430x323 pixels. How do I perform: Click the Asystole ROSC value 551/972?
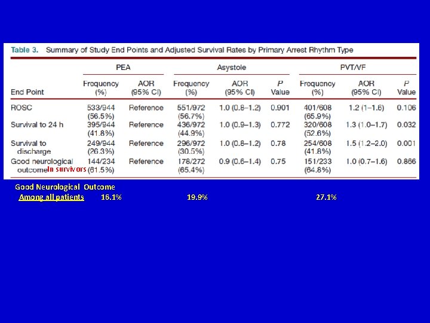coord(191,108)
